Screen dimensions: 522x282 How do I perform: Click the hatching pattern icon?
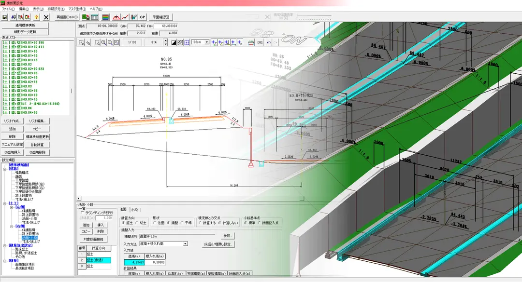180,42
